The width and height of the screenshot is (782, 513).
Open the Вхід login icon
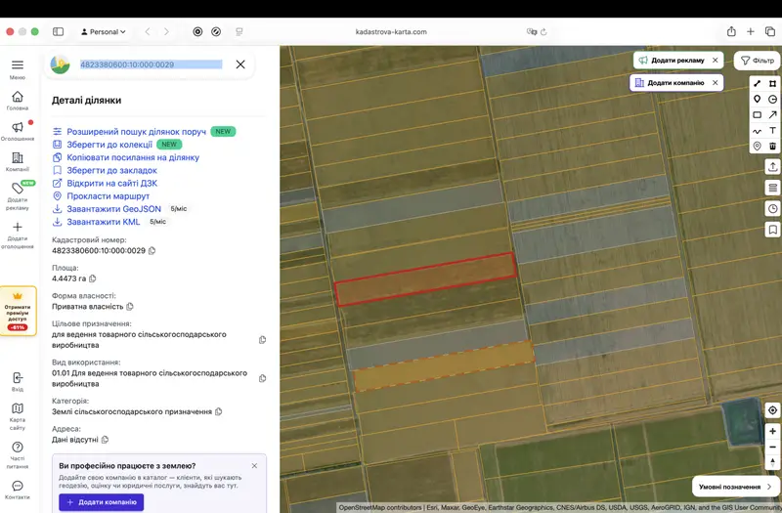[x=18, y=378]
